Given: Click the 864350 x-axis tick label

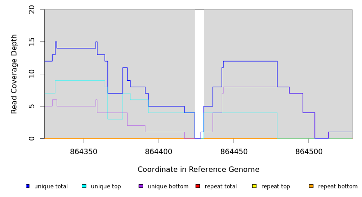Looking at the screenshot, I should click(x=84, y=151).
